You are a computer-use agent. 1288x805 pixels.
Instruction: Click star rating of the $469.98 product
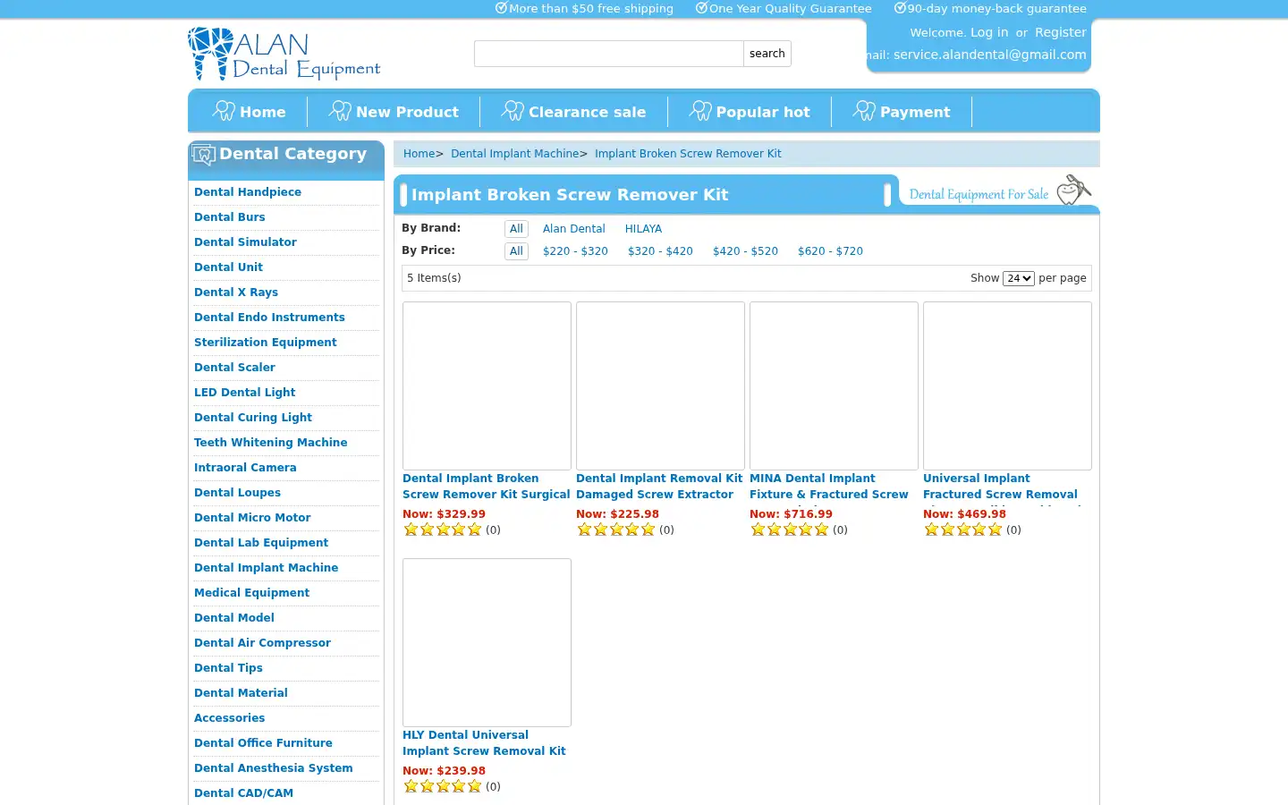[x=963, y=530]
